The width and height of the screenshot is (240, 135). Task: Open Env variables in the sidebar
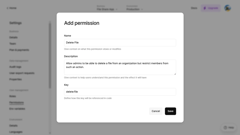pos(17,109)
